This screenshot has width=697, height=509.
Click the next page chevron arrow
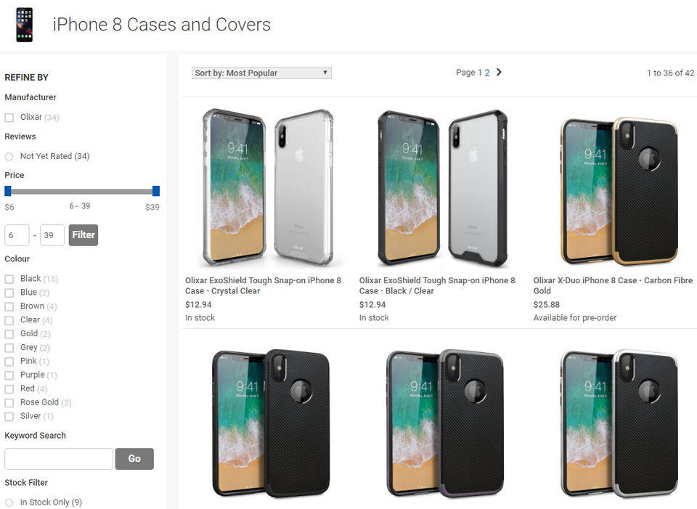tap(500, 72)
